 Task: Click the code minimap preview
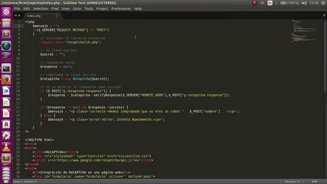click(x=305, y=31)
